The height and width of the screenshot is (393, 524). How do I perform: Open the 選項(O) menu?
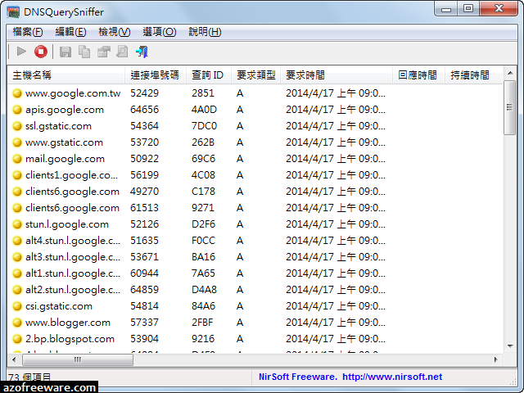tap(160, 32)
